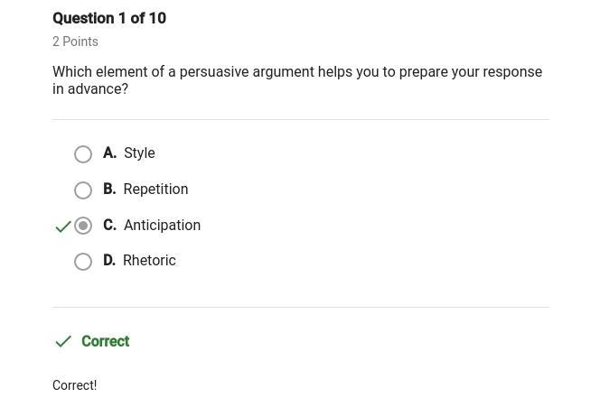The height and width of the screenshot is (407, 600).
Task: Click the "Rhetoric" answer text
Action: coord(149,261)
